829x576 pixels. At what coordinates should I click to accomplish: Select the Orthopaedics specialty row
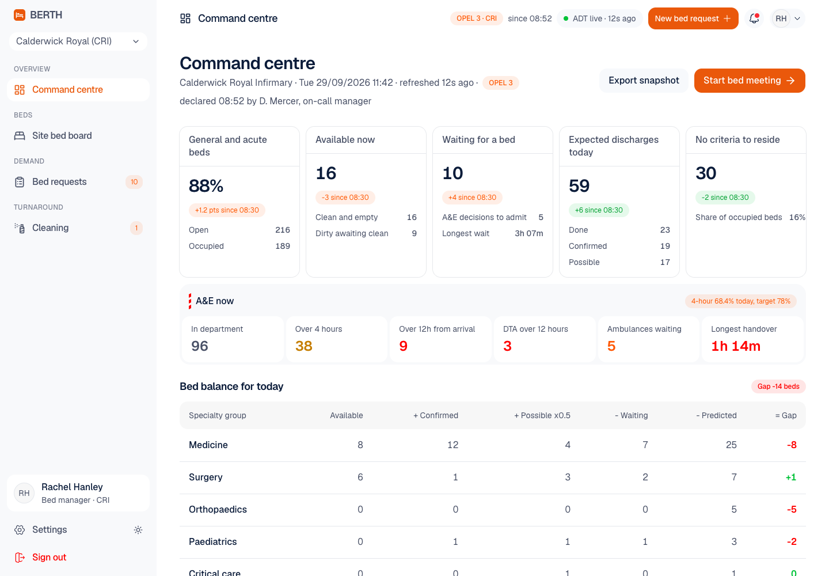[x=493, y=510]
